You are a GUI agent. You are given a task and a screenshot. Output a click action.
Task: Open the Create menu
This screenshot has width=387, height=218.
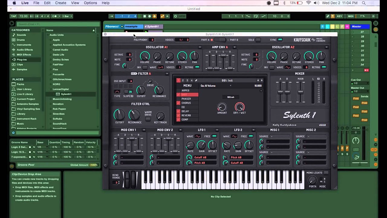(60, 3)
